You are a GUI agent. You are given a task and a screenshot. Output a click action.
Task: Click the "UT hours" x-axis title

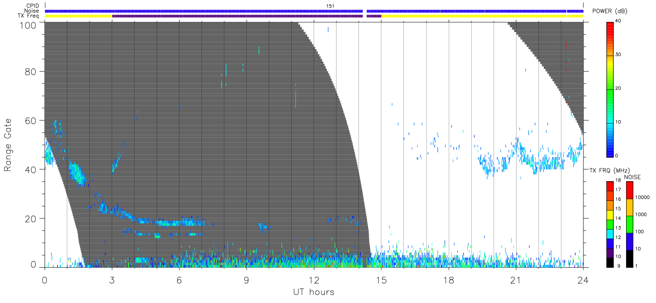pyautogui.click(x=314, y=292)
